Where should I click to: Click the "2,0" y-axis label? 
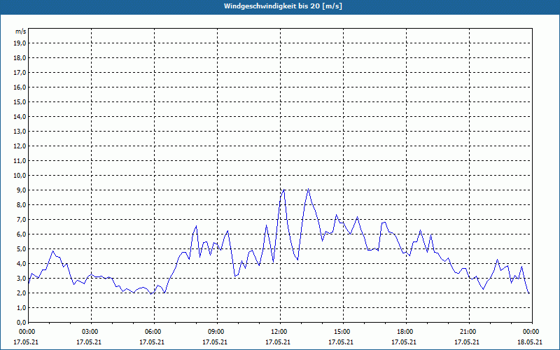[21, 293]
